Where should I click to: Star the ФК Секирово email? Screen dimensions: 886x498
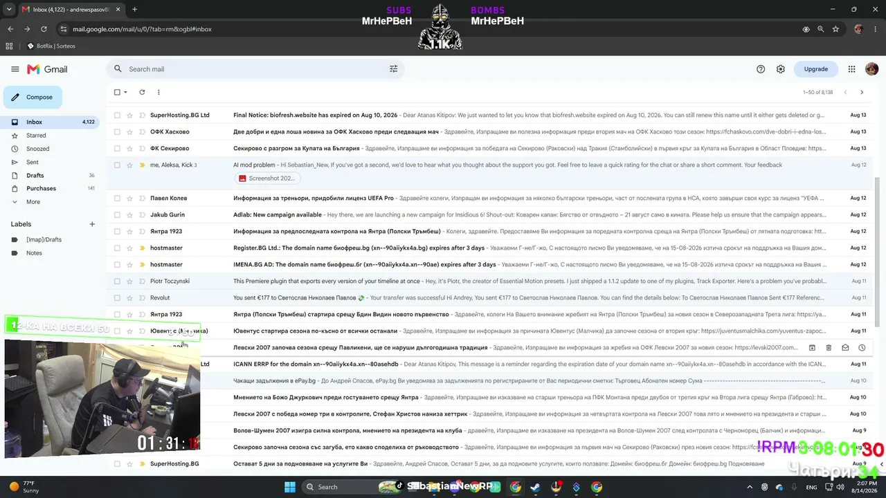coord(129,149)
